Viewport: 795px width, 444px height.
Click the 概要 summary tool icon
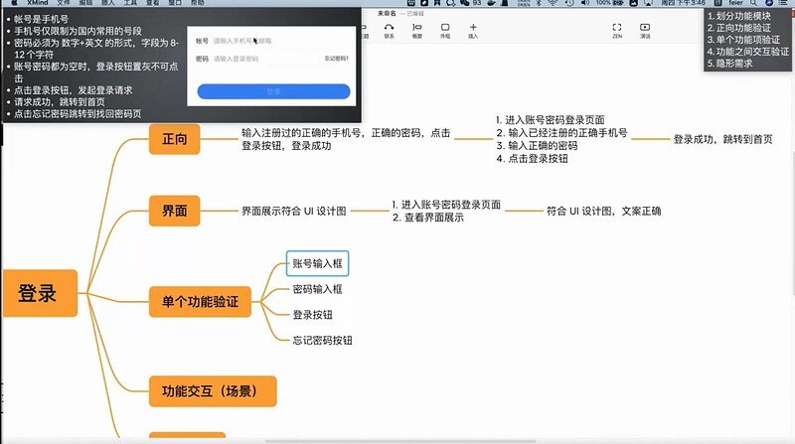point(417,29)
